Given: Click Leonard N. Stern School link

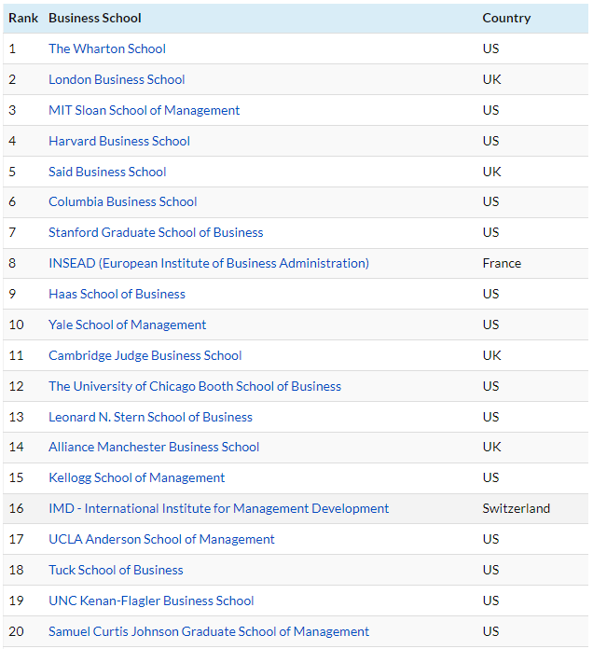Looking at the screenshot, I should (151, 417).
